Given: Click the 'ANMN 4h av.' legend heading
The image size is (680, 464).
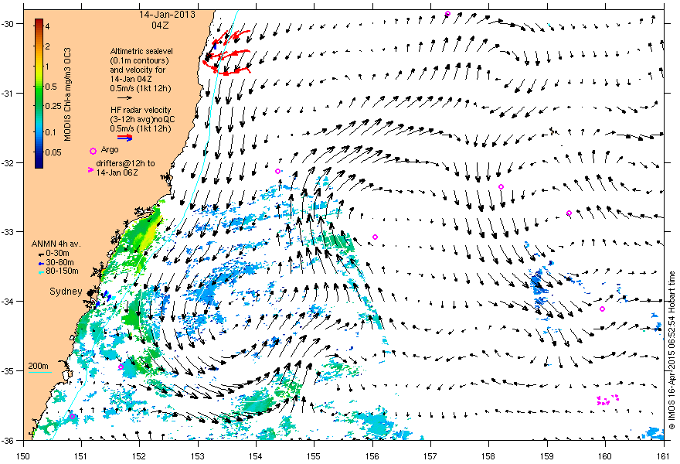Looking at the screenshot, I should click(x=56, y=244).
